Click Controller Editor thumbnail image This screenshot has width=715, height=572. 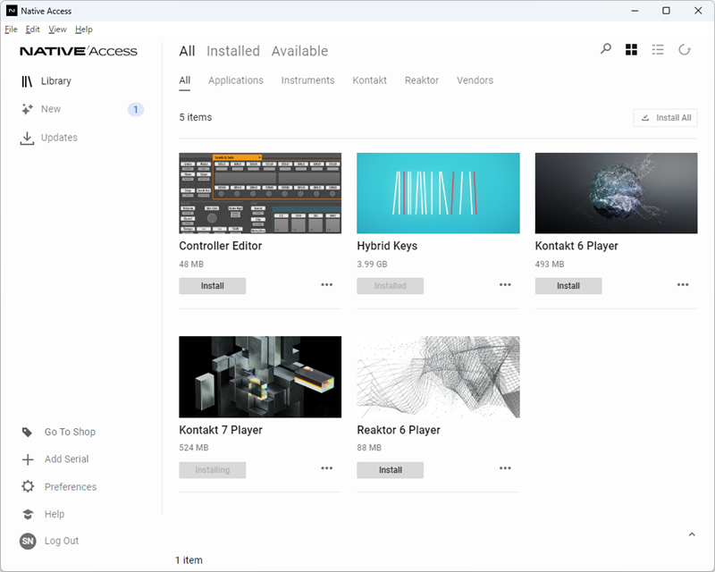click(x=260, y=193)
